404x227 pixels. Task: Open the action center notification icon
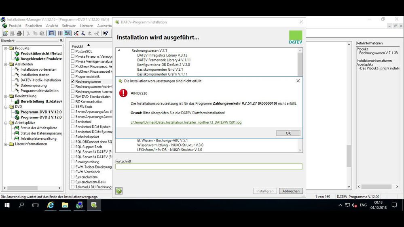(394, 205)
